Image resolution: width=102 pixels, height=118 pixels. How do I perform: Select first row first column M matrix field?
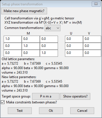click(13, 39)
